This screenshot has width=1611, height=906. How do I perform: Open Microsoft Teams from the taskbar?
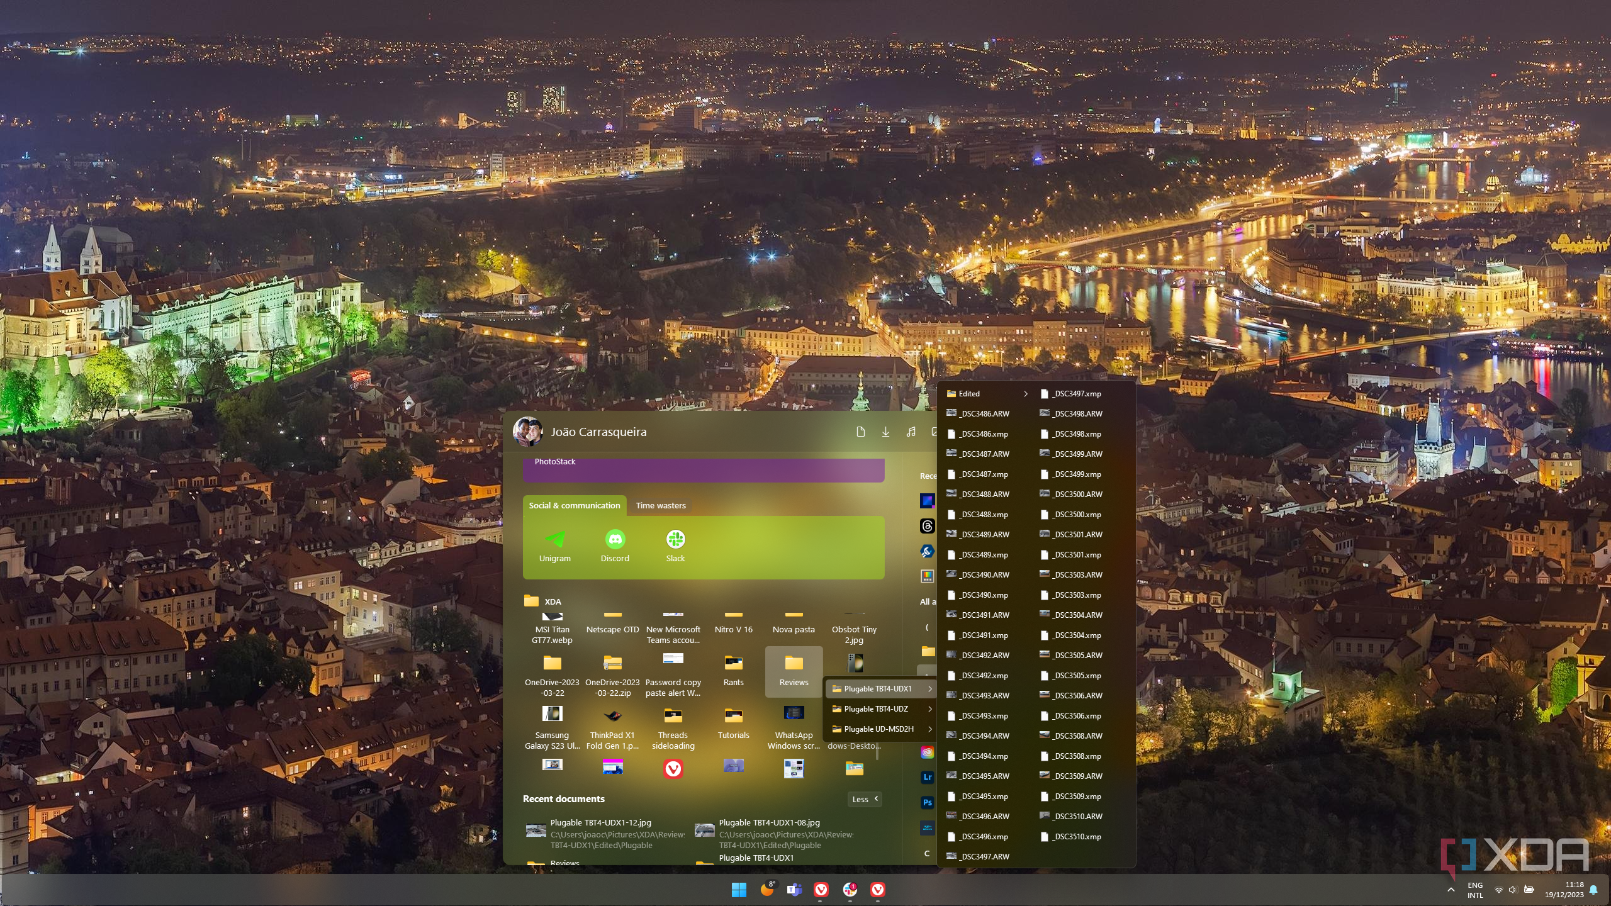tap(794, 889)
